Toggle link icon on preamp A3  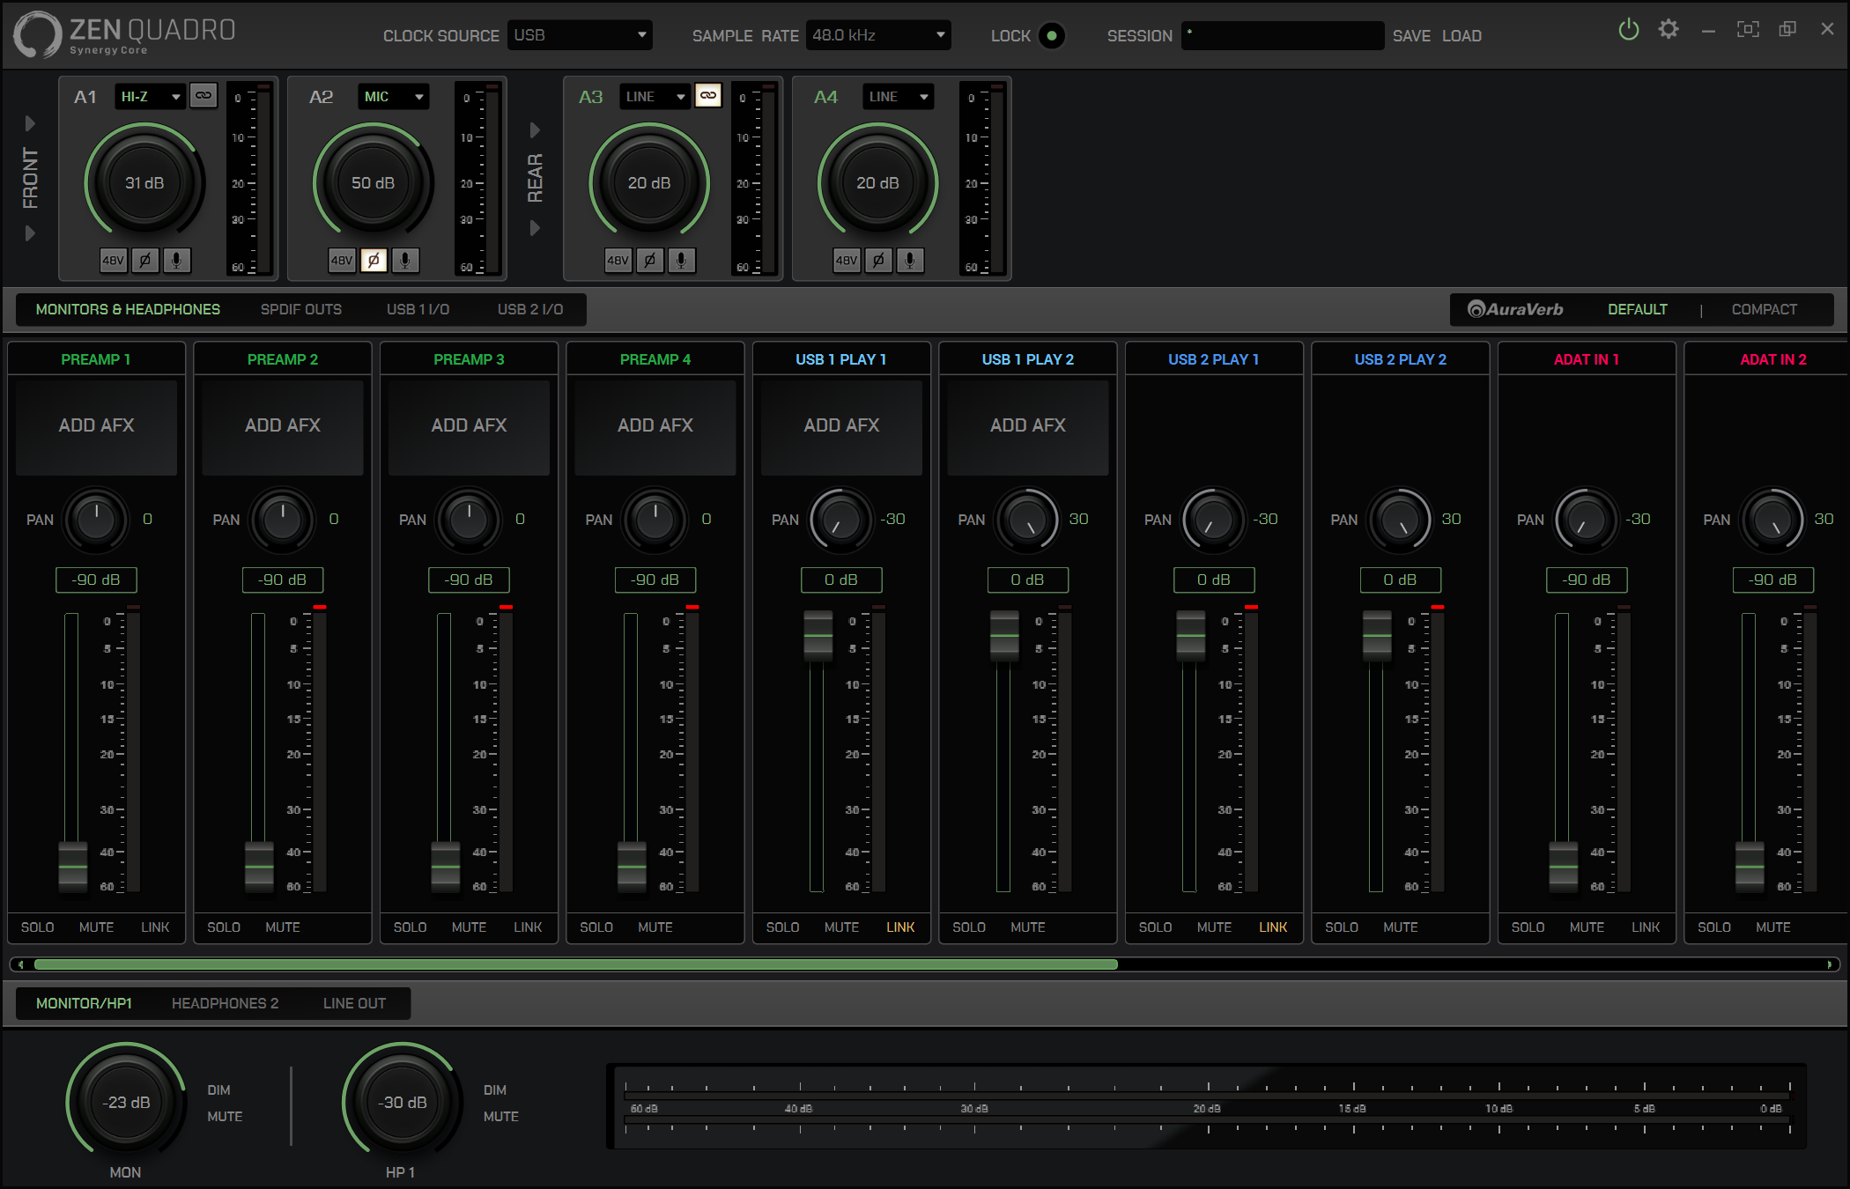pyautogui.click(x=708, y=95)
